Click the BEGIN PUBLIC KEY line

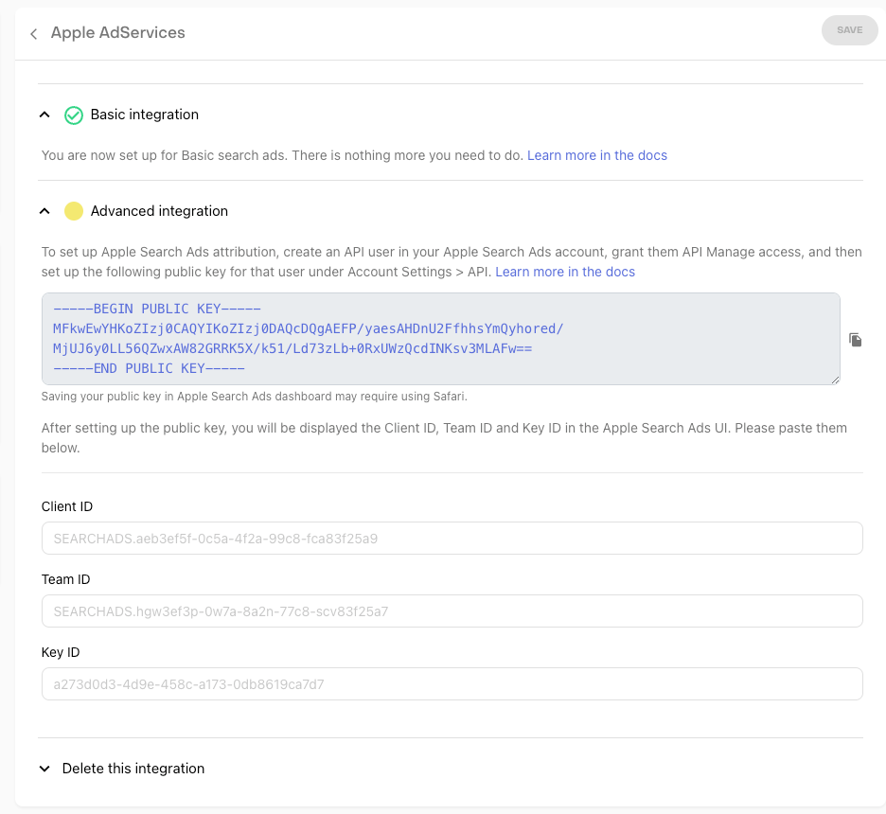coord(157,309)
